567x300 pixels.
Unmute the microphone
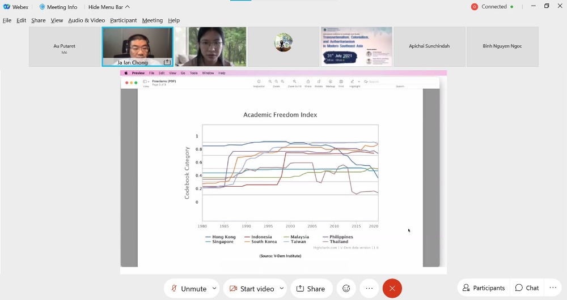[x=188, y=288]
